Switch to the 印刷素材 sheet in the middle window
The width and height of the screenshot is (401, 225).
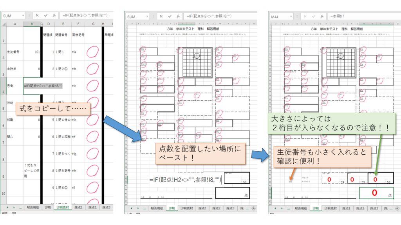[x=187, y=209]
